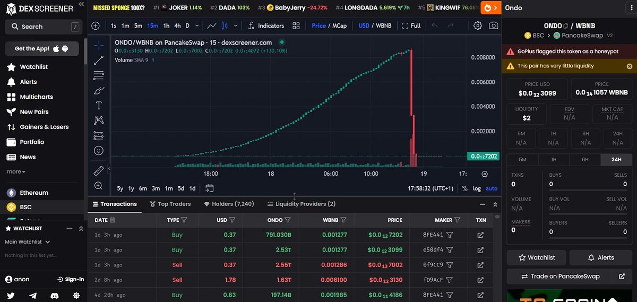The height and width of the screenshot is (302, 637).
Task: Undo last chart action
Action: (x=435, y=25)
